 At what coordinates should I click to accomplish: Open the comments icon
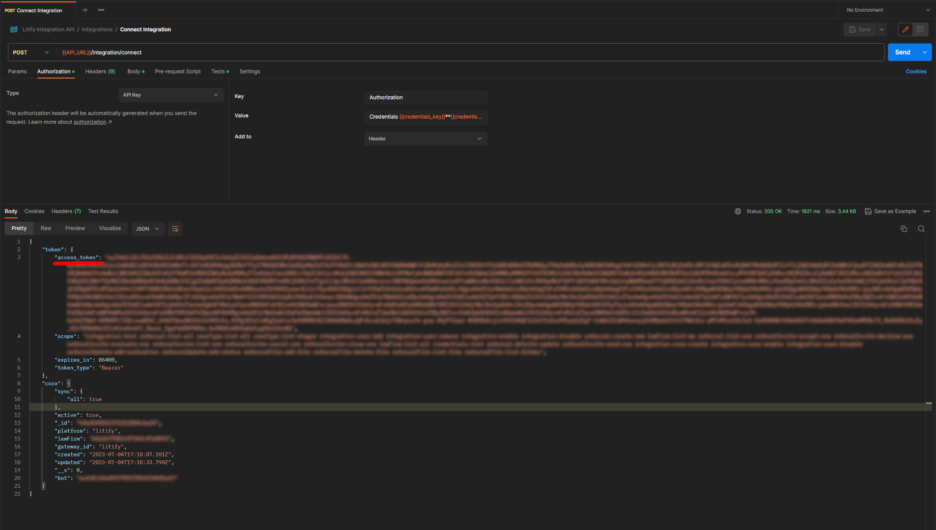click(920, 29)
